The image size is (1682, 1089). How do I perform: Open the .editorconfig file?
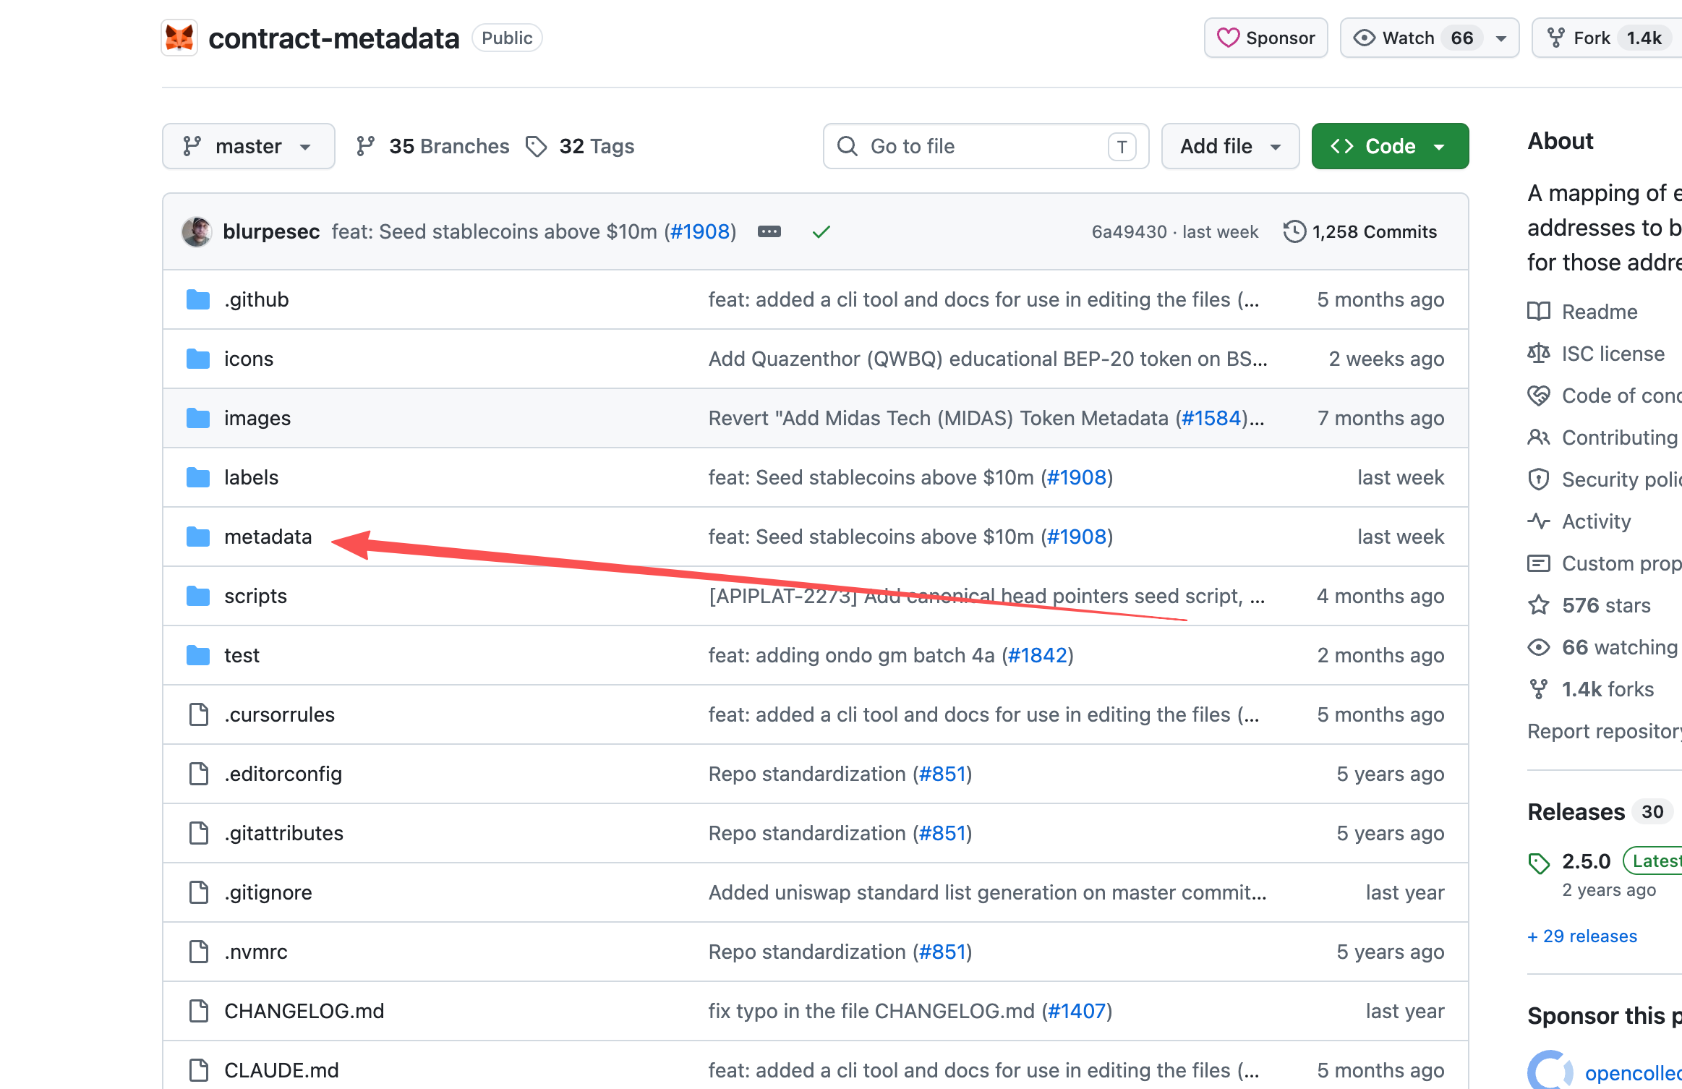tap(283, 774)
